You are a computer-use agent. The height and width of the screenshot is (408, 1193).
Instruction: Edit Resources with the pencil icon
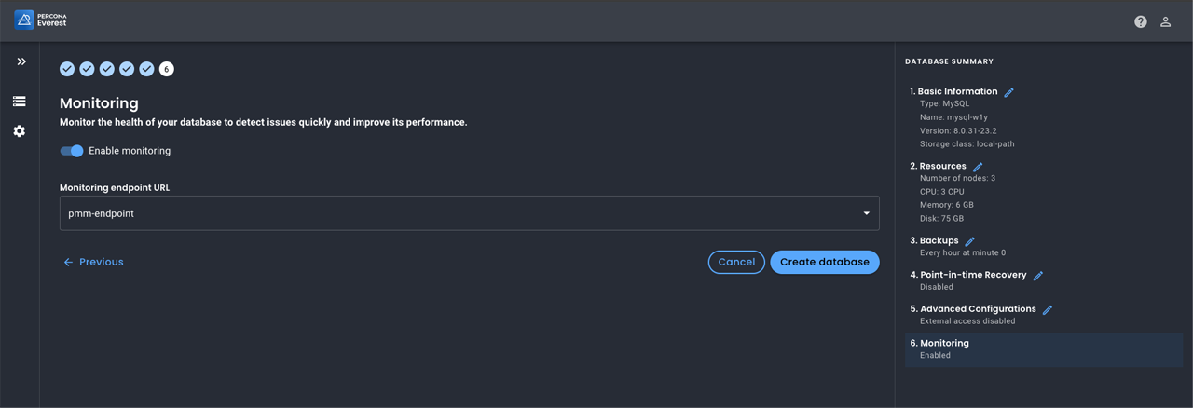click(x=977, y=167)
